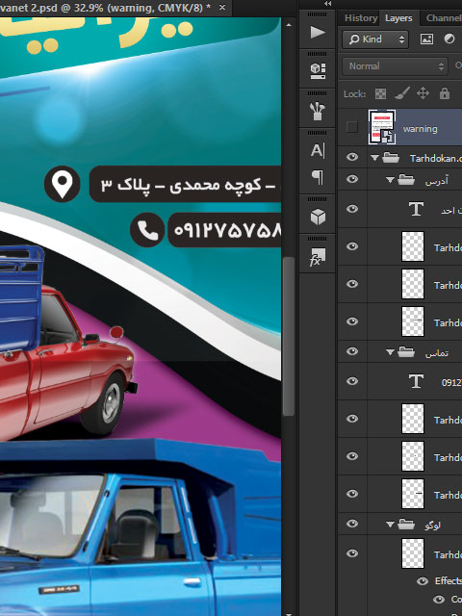
Task: Click the phone icon on canvas
Action: pos(147,230)
